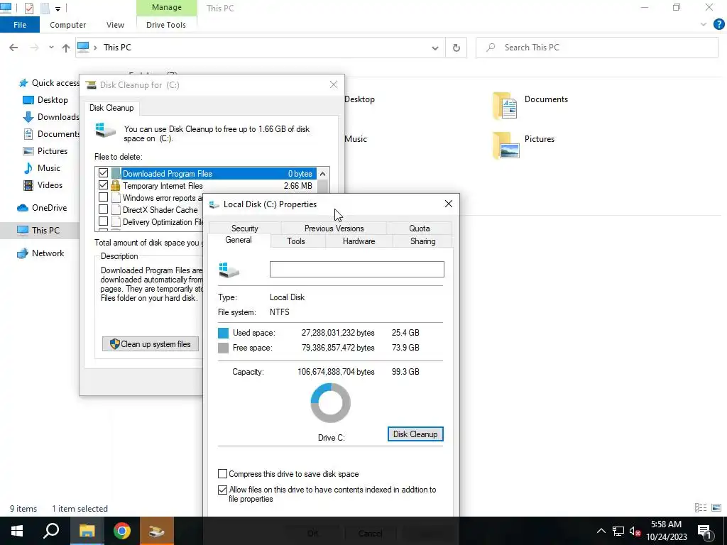Check Windows error reports checkbox
Screen dimensions: 727x545
103,198
